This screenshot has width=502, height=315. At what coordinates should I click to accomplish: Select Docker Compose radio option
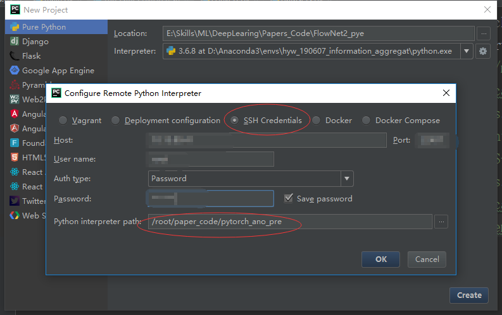coord(367,121)
